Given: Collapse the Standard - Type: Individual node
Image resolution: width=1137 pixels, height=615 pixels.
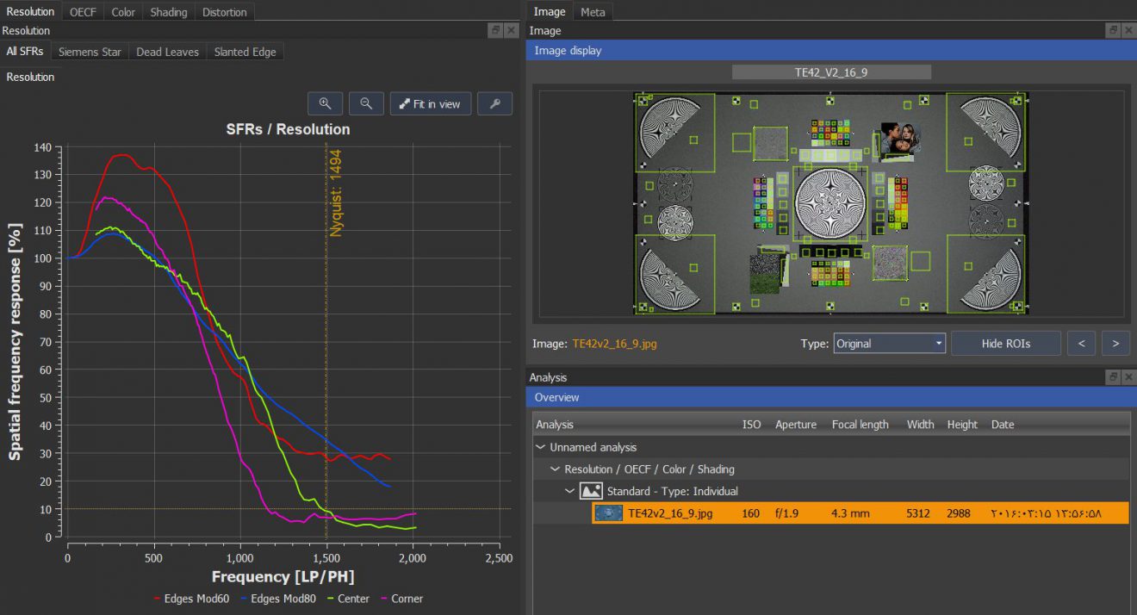Looking at the screenshot, I should pos(569,491).
